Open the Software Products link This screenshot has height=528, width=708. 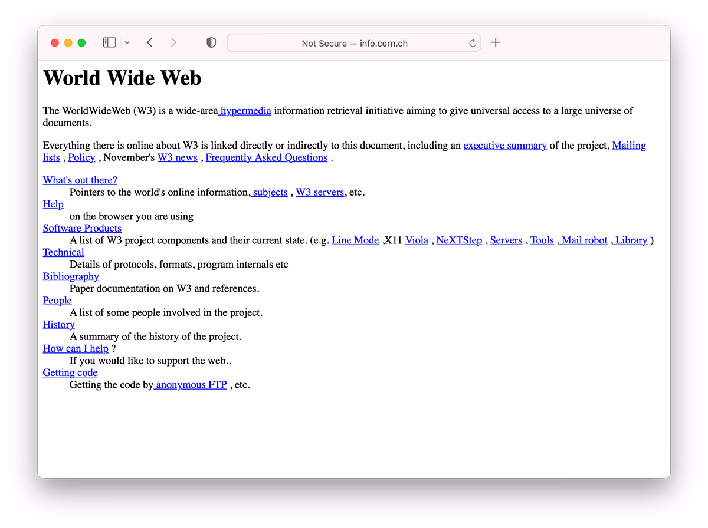click(82, 229)
